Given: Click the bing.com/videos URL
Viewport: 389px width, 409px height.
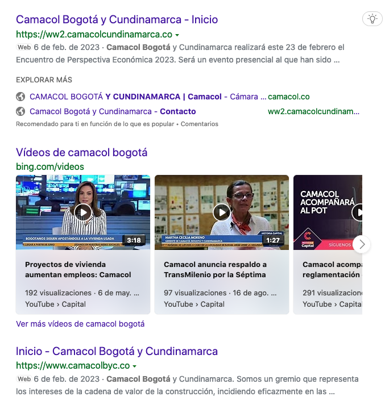Looking at the screenshot, I should pyautogui.click(x=50, y=166).
